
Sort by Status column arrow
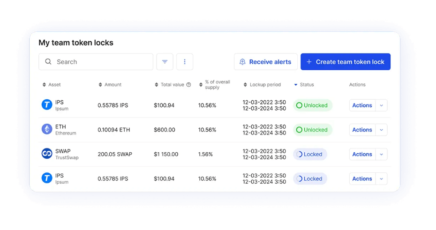[295, 85]
